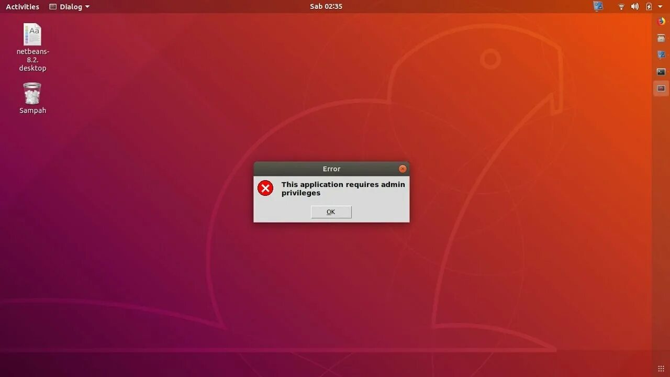This screenshot has height=377, width=670.
Task: Select the Sampah trash icon on the desktop
Action: coord(32,98)
